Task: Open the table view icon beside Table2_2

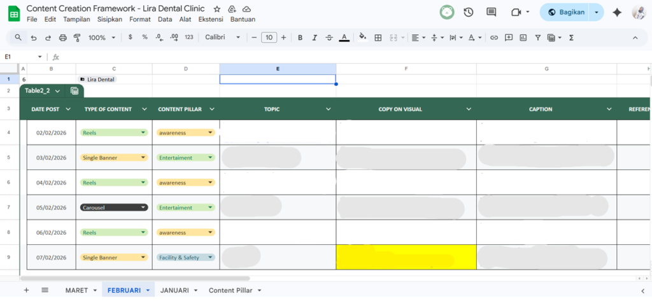Action: tap(74, 91)
